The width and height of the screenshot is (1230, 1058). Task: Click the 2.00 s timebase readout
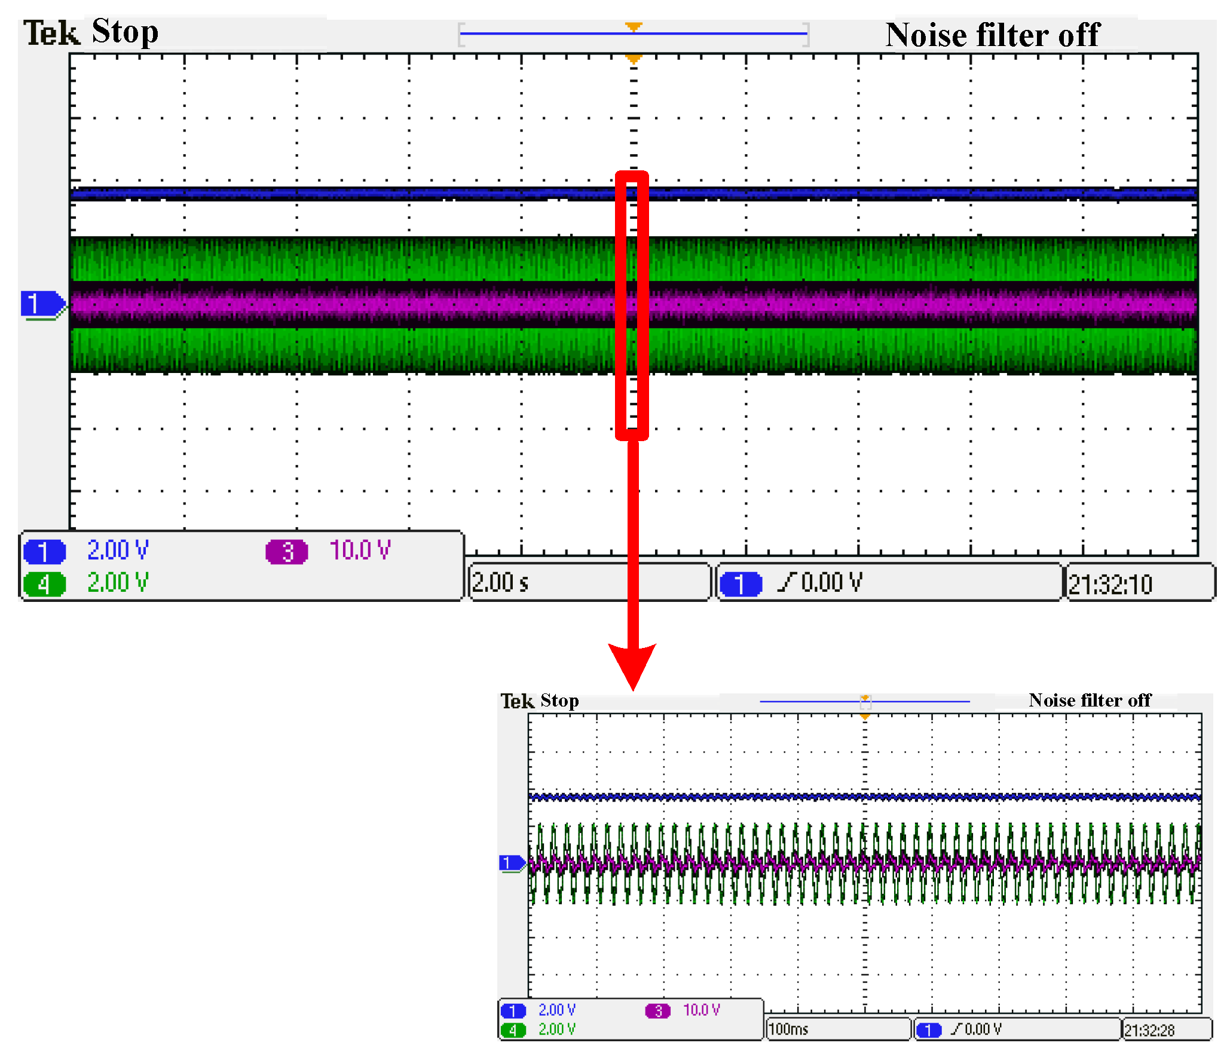tap(501, 582)
